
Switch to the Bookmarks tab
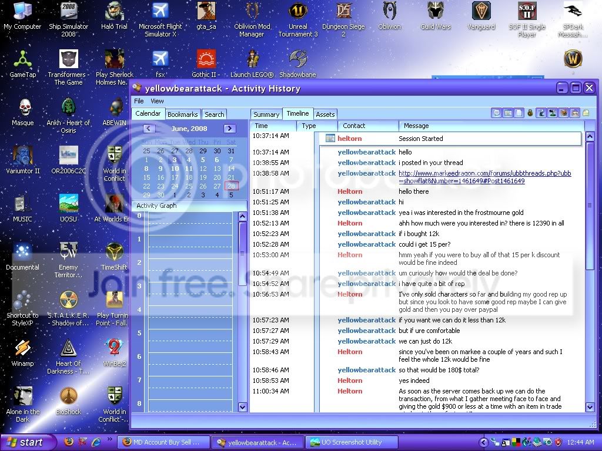tap(183, 115)
